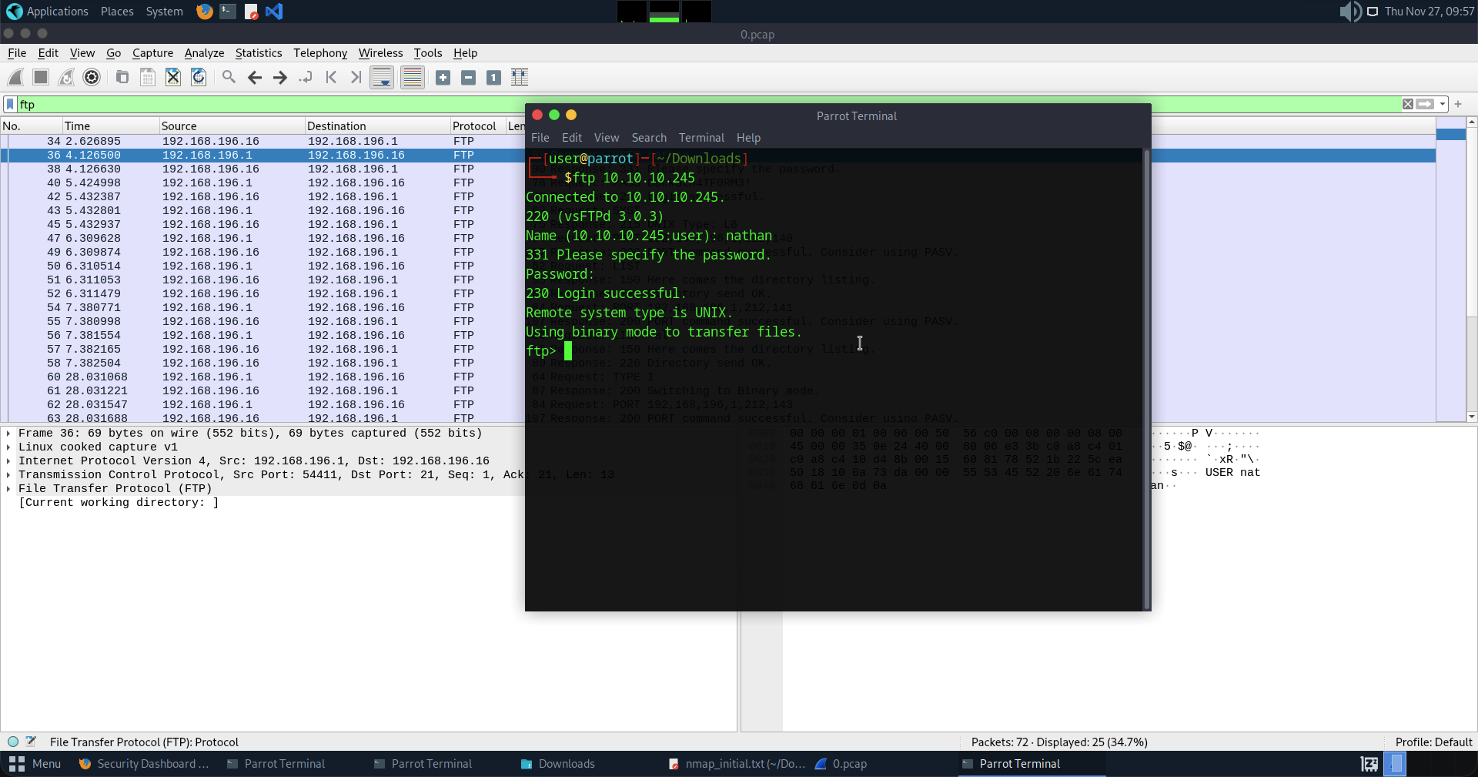Click the display filter bookmark icon
The height and width of the screenshot is (777, 1478).
tap(10, 104)
